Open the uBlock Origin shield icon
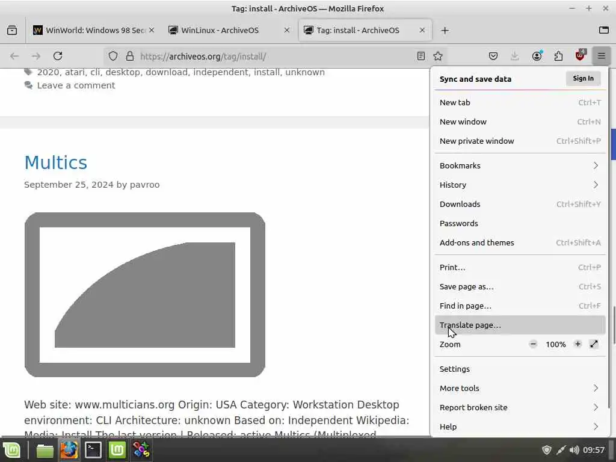Image resolution: width=616 pixels, height=462 pixels. click(x=581, y=56)
